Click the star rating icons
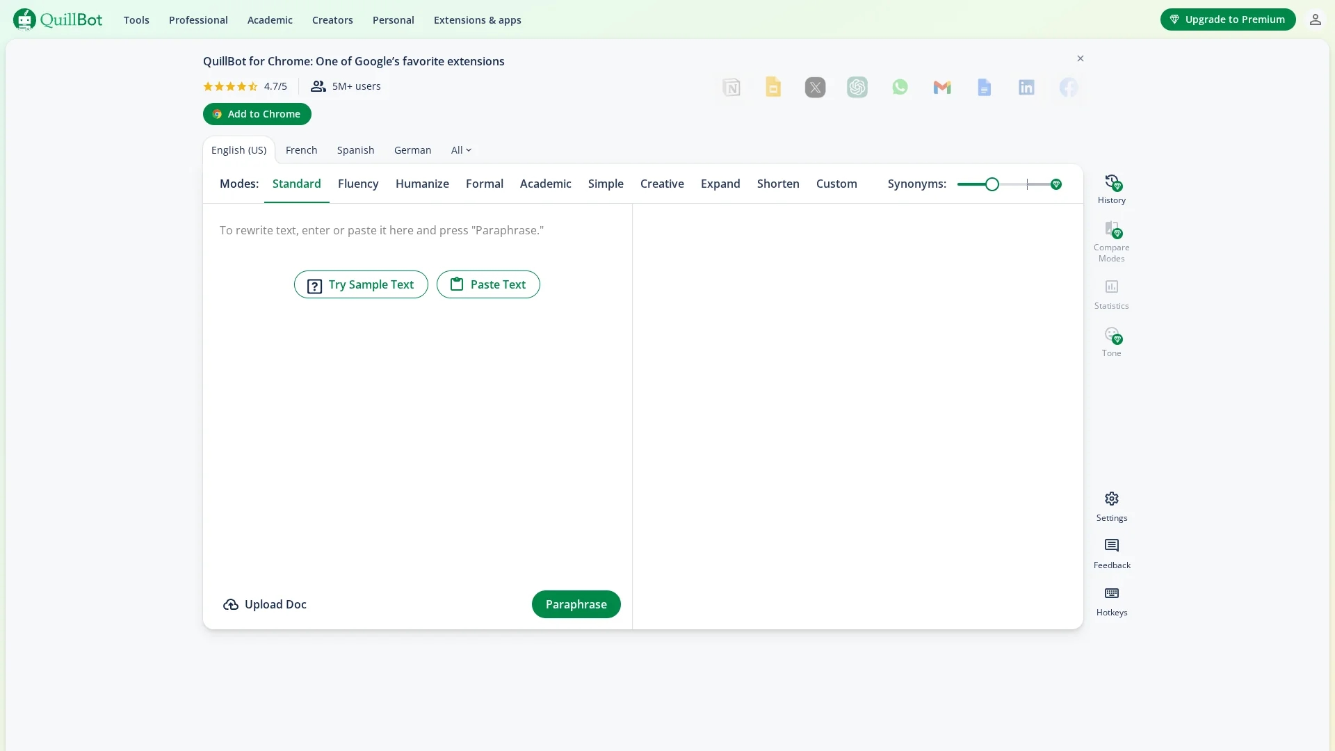Viewport: 1335px width, 751px height. (x=230, y=86)
